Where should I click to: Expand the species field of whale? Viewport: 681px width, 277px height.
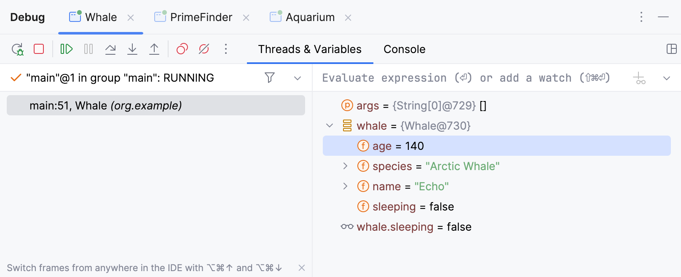point(346,166)
